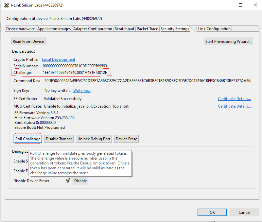The image size is (262, 222).
Task: Click the Roll Challenge button
Action: pyautogui.click(x=28, y=139)
